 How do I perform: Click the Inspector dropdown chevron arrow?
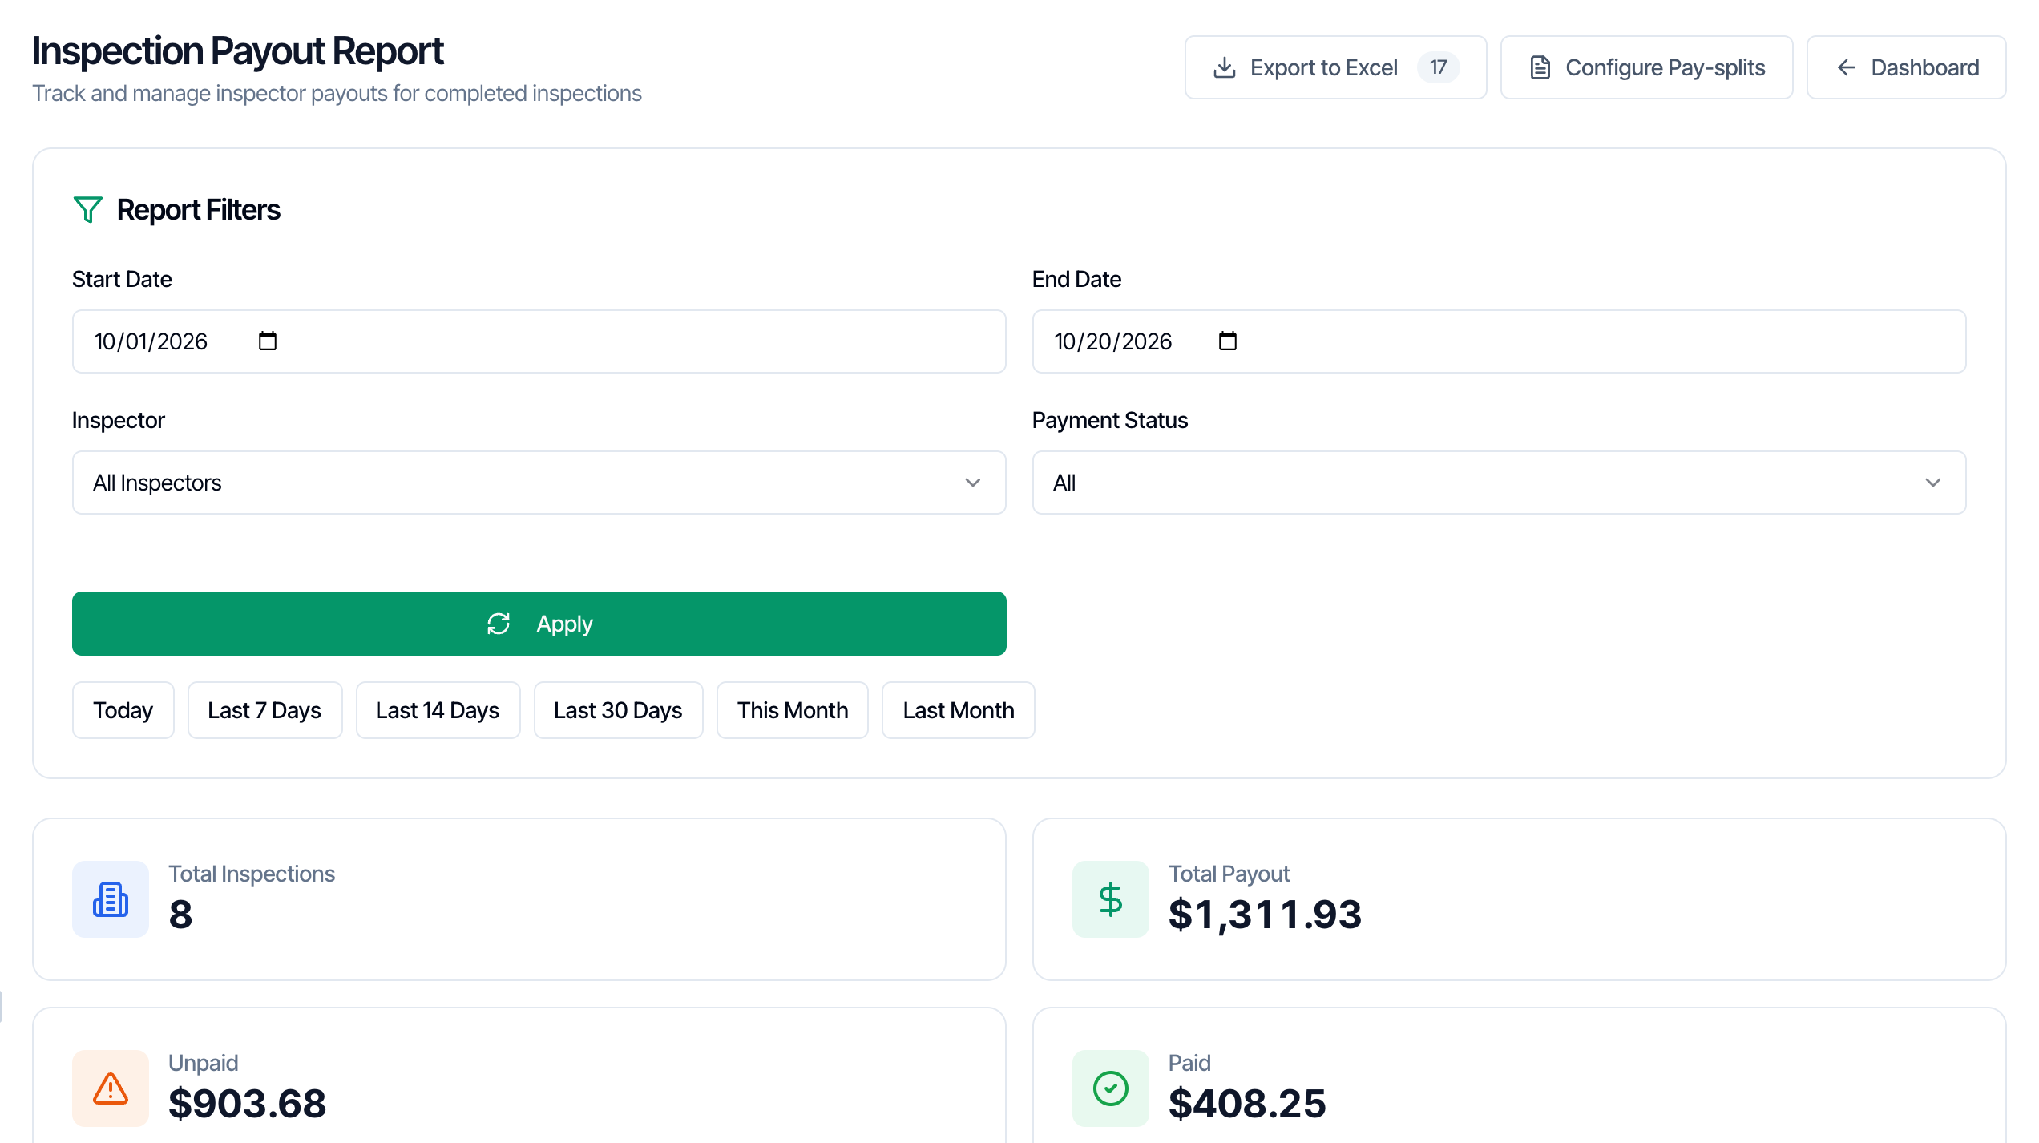click(x=973, y=483)
